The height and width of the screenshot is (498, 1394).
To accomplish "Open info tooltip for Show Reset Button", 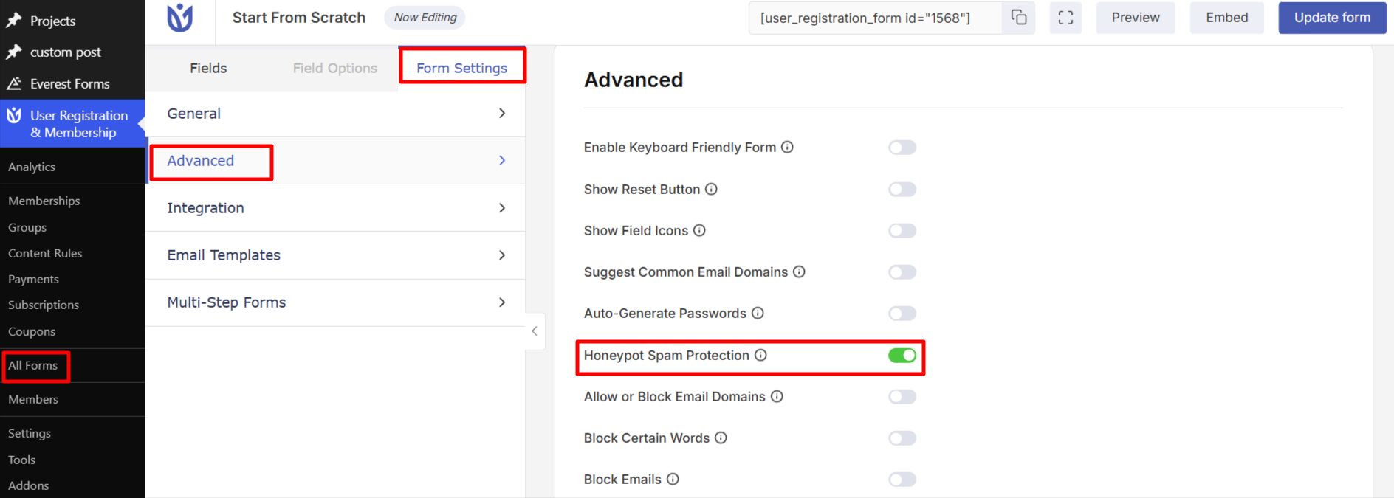I will [x=711, y=189].
